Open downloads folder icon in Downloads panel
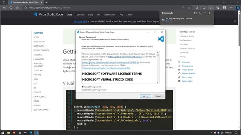The height and width of the screenshot is (135, 241). pos(195,13)
